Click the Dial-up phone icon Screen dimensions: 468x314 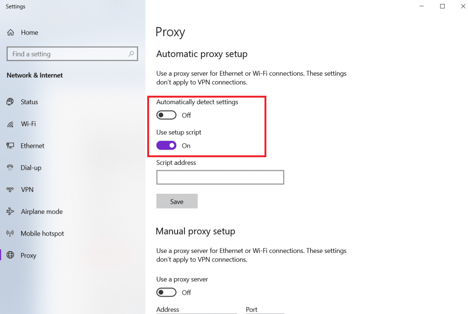pyautogui.click(x=10, y=168)
